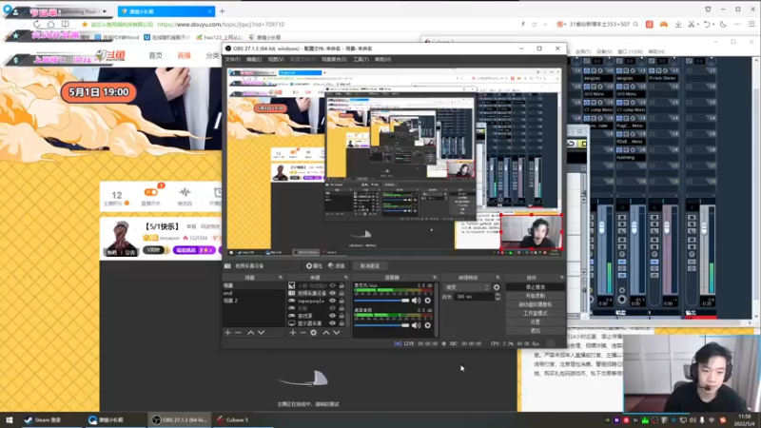Viewport: 761px width, 428px height.
Task: Open 桌面音频 mixer gear settings
Action: click(x=427, y=325)
